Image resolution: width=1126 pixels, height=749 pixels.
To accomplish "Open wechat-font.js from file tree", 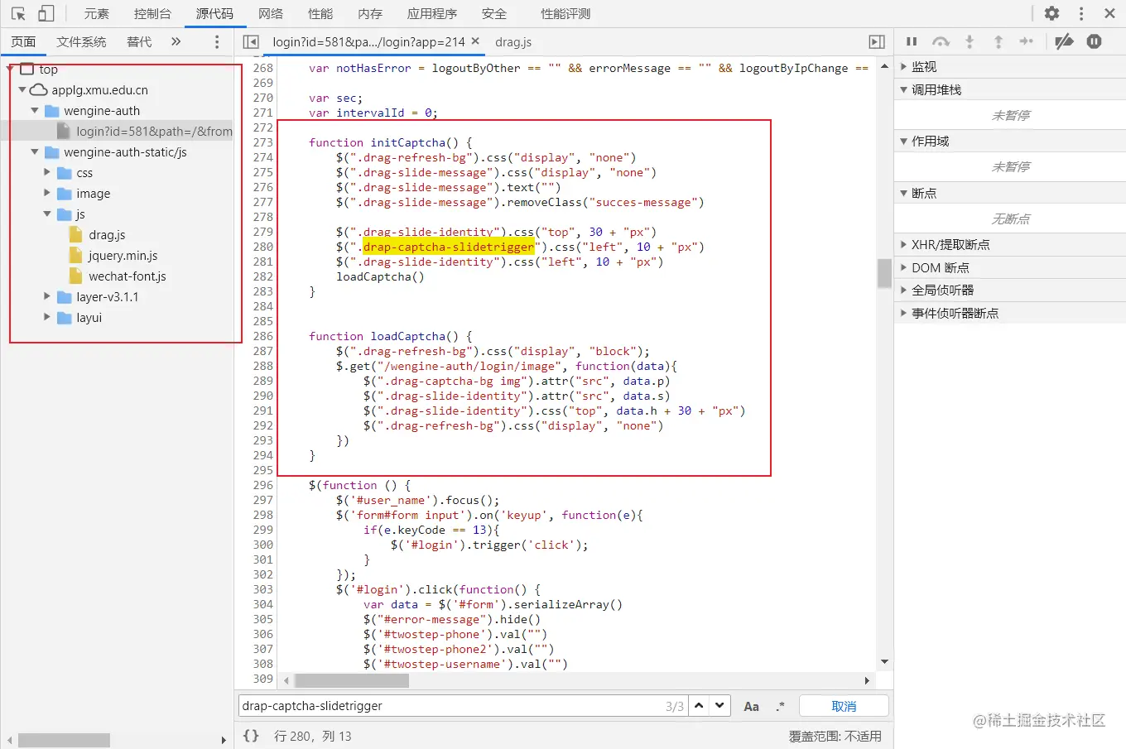I will pos(128,276).
